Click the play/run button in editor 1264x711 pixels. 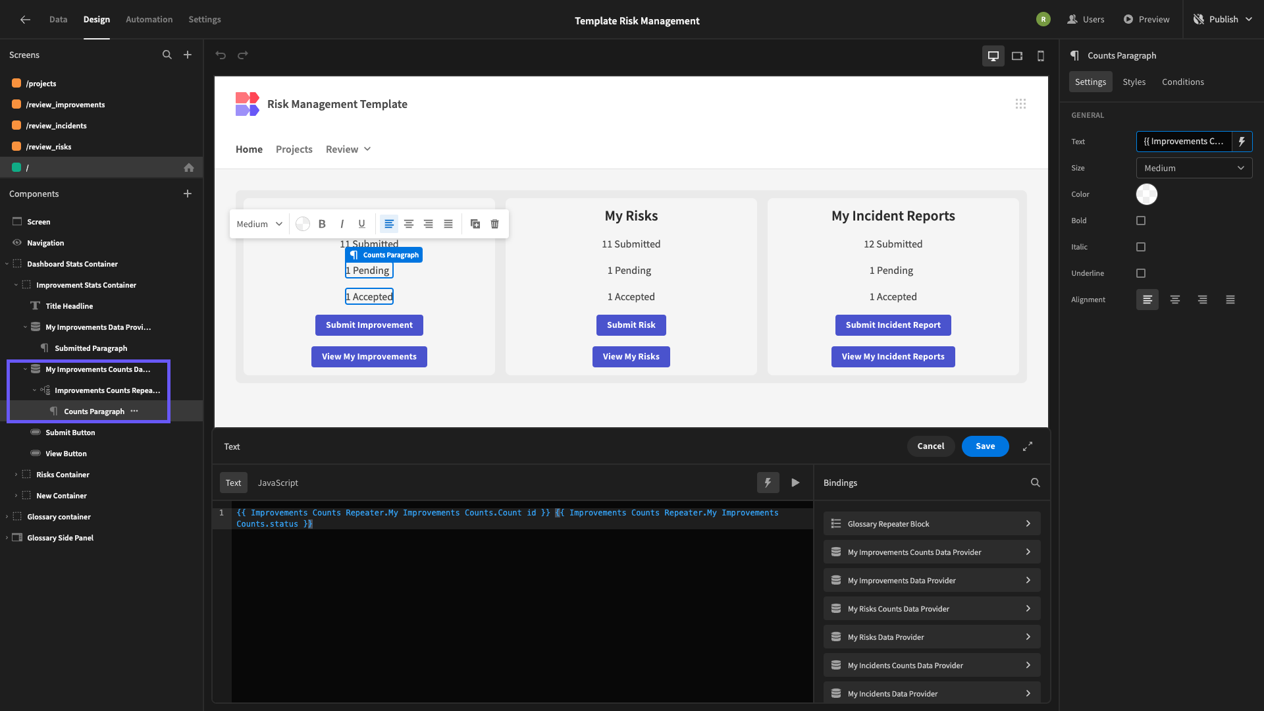tap(795, 483)
